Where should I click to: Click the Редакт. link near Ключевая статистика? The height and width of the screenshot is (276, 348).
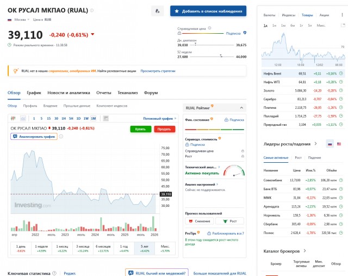click(70, 273)
